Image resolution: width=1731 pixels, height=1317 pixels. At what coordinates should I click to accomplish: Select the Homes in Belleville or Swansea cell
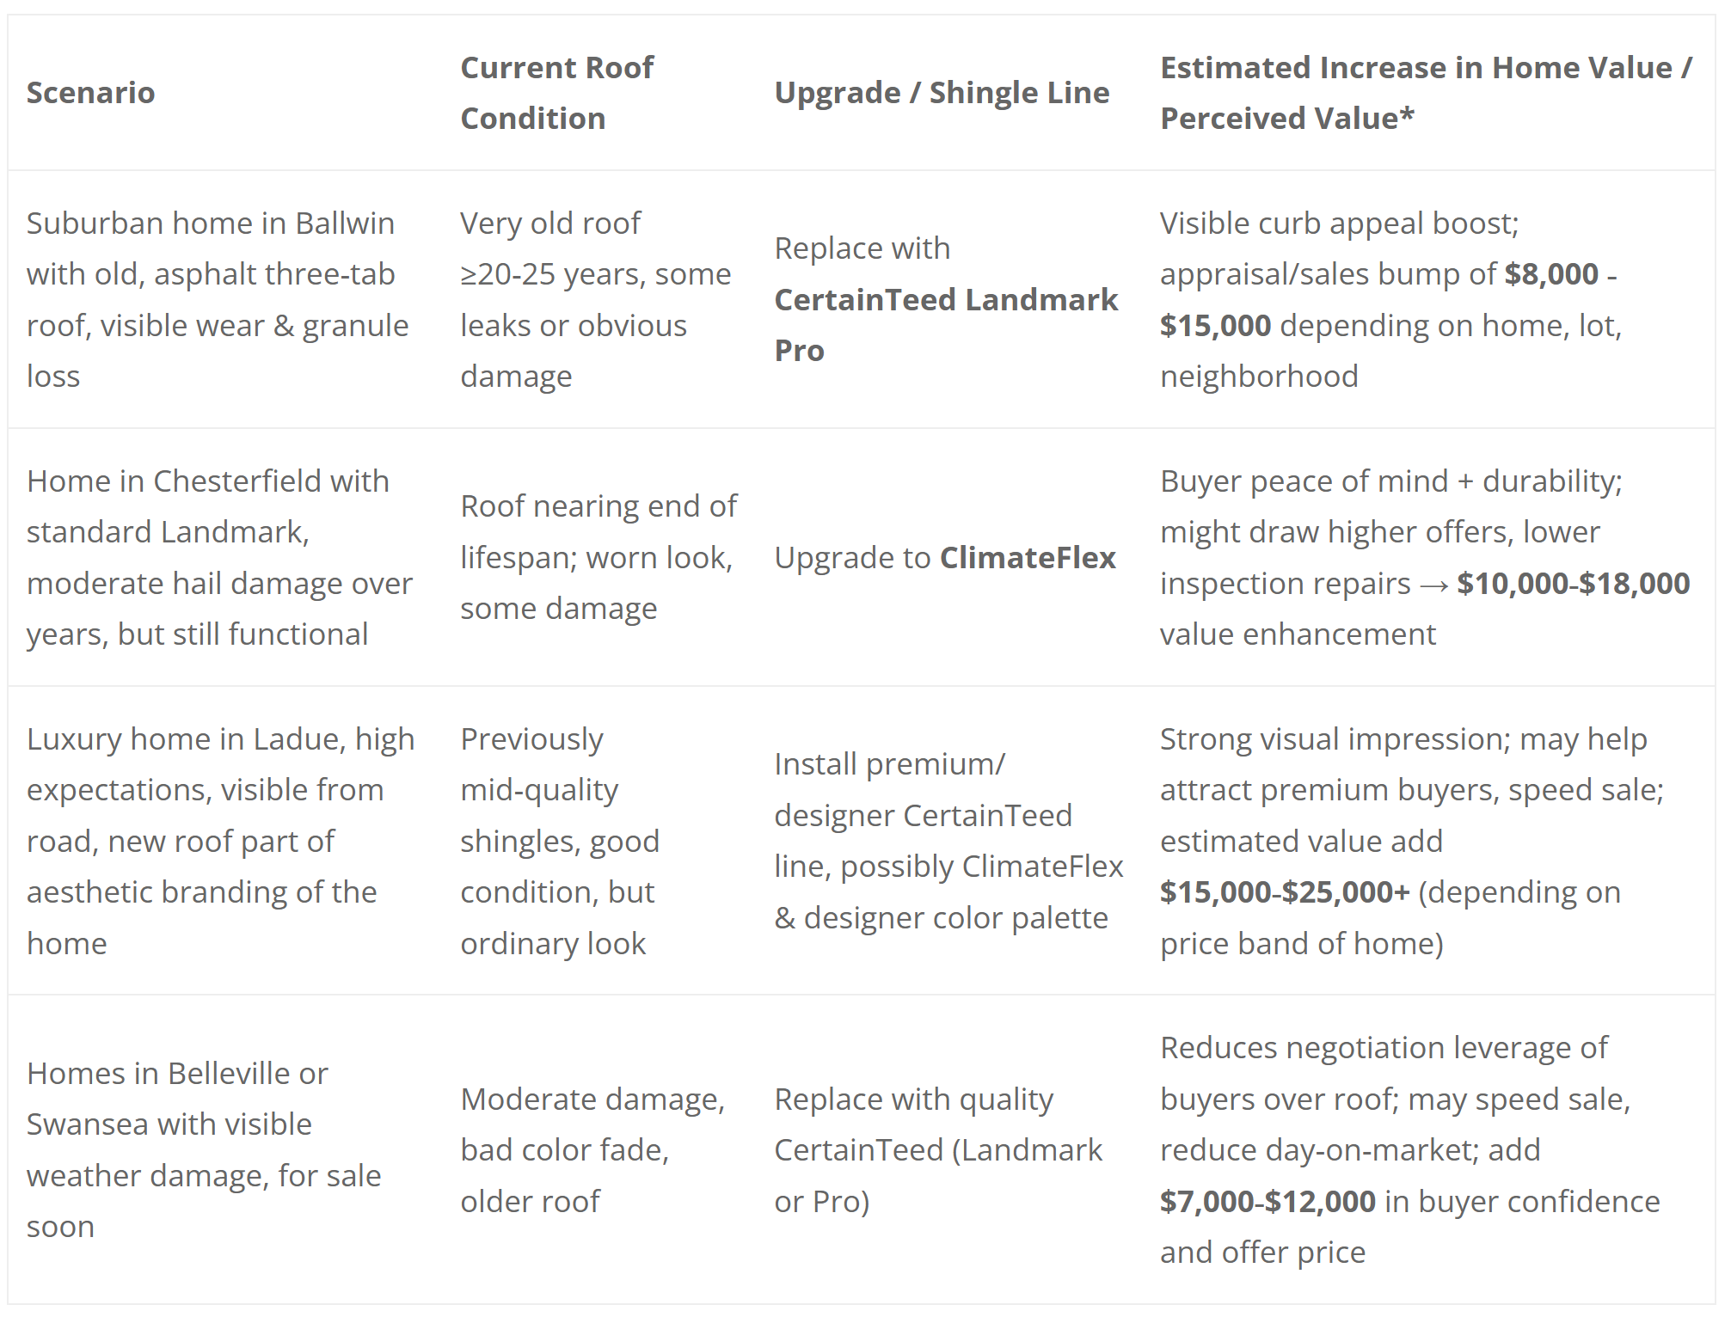tap(204, 1149)
